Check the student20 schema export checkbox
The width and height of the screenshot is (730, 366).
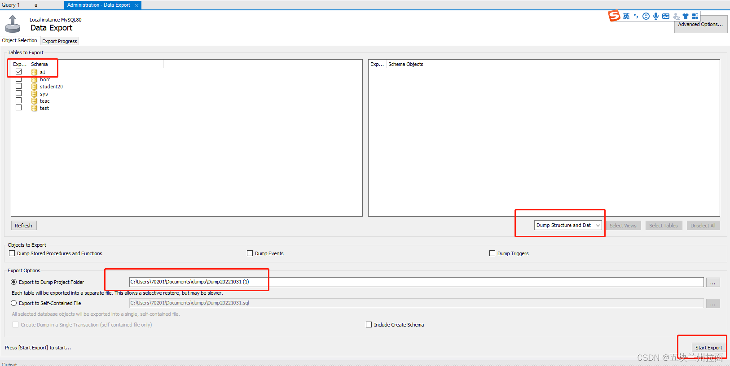18,86
